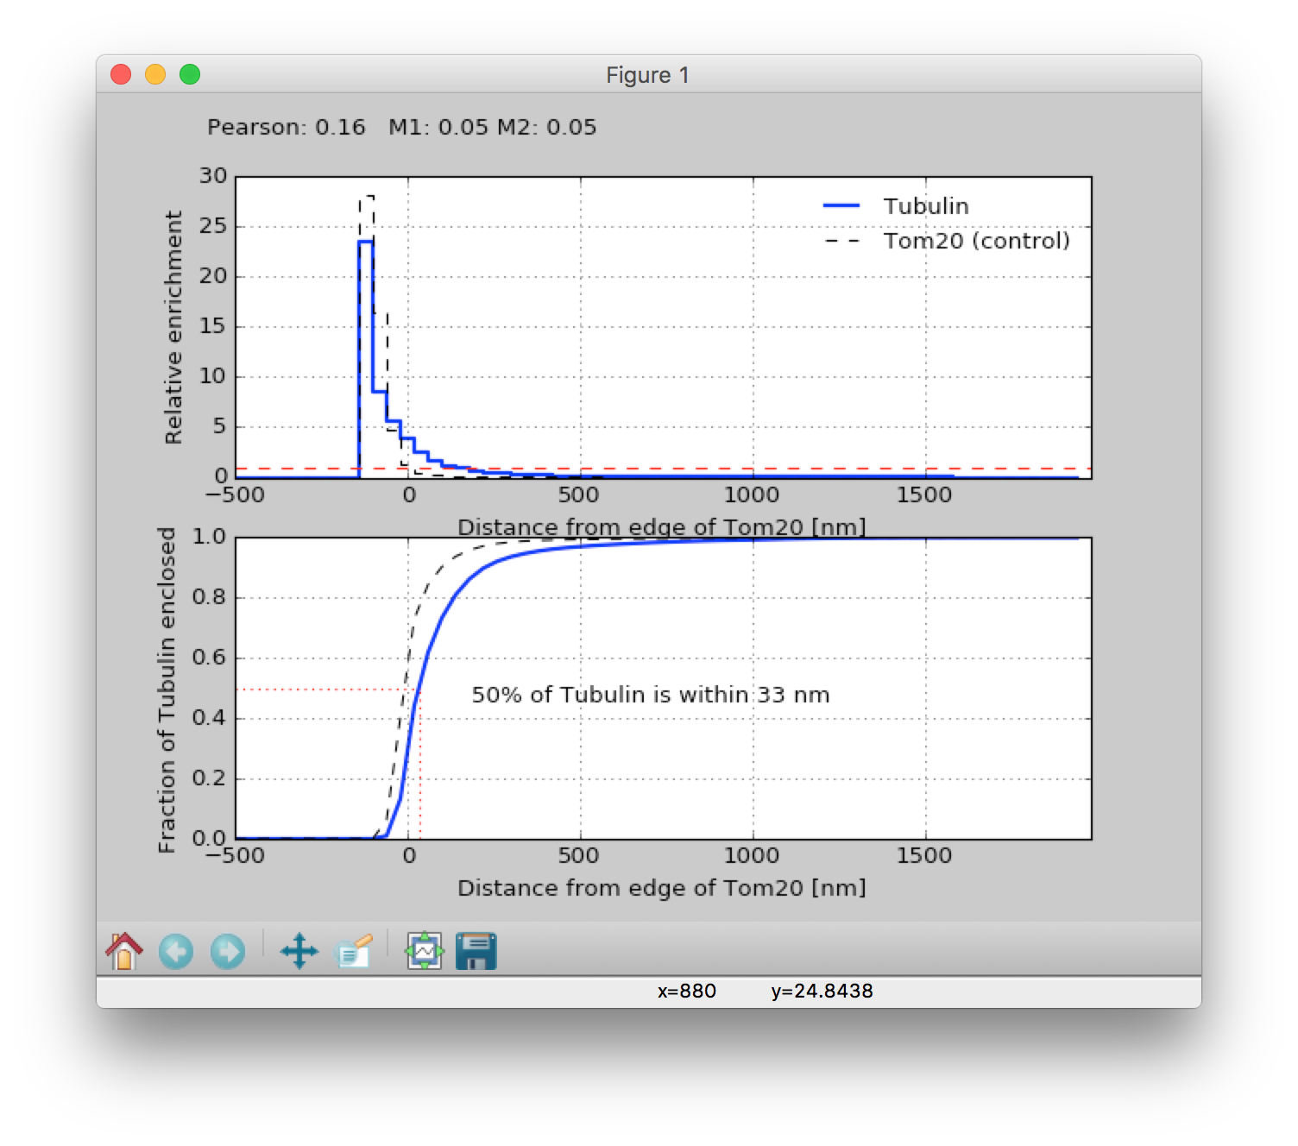1298x1146 pixels.
Task: Click the Tom20 (control) legend label
Action: 976,241
